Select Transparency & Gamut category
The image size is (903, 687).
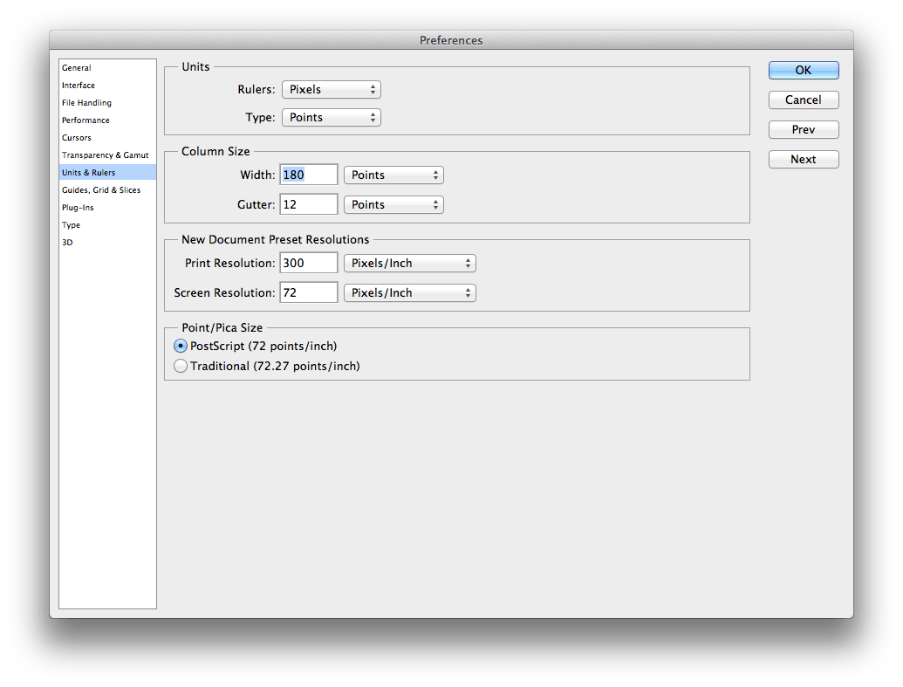[x=105, y=155]
